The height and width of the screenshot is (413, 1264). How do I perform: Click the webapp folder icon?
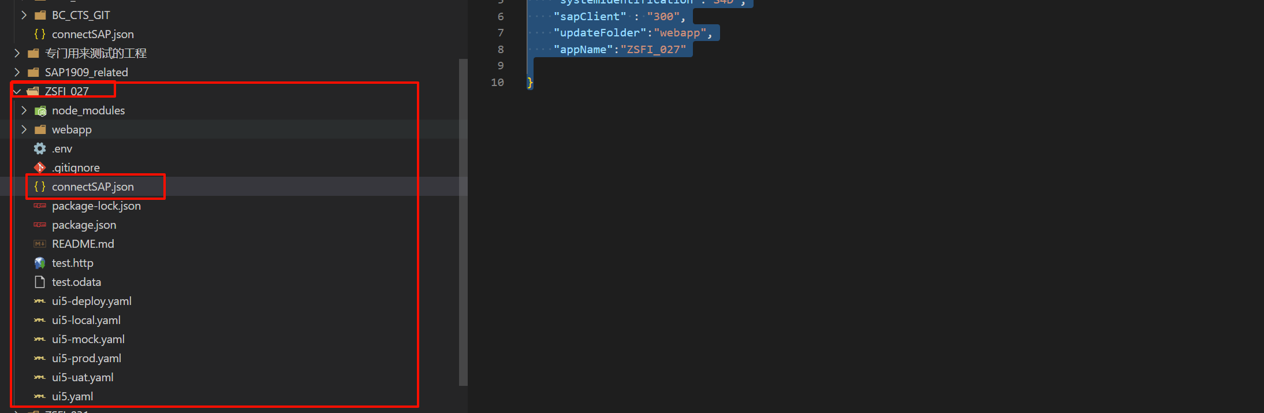coord(40,129)
